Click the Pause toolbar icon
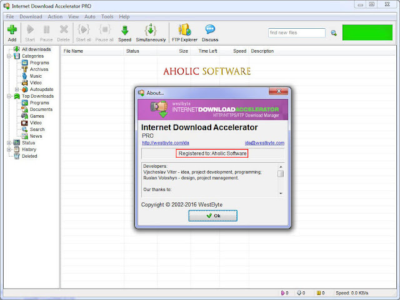 point(46,33)
